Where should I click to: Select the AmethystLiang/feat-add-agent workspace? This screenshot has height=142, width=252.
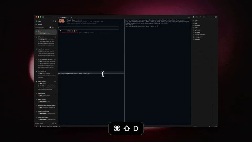click(46, 106)
